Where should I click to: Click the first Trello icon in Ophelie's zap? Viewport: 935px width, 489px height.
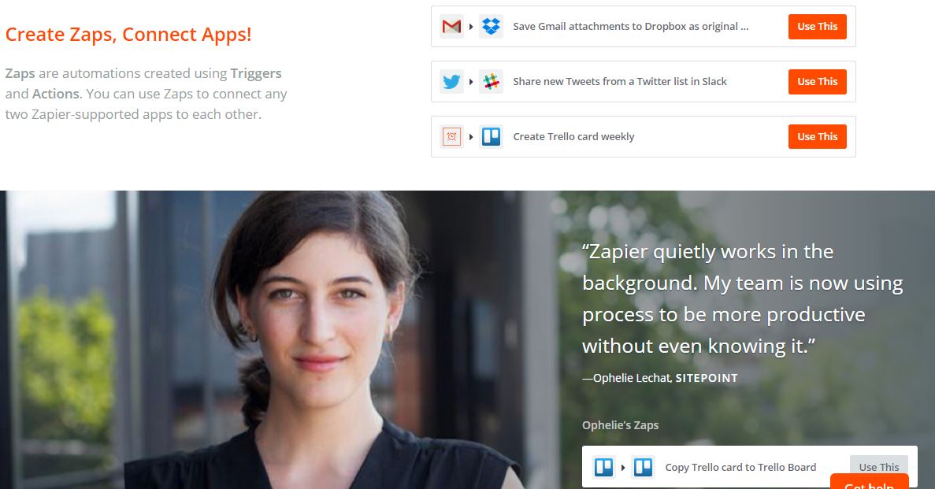(x=603, y=468)
